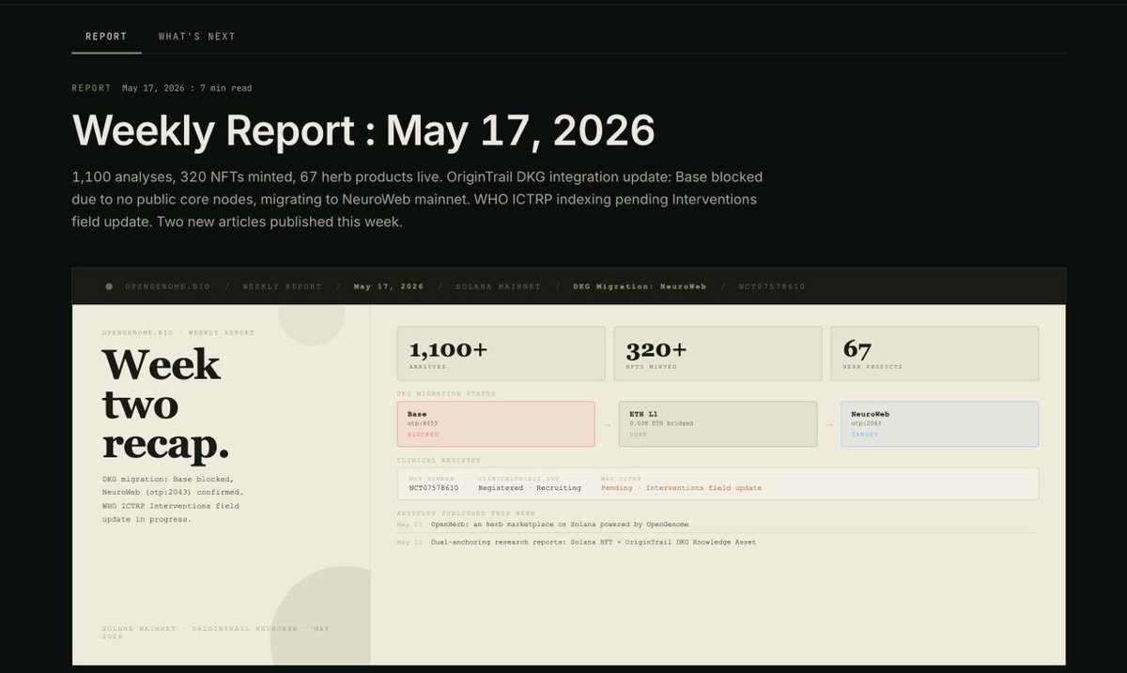Viewport: 1127px width, 673px height.
Task: Click the arrow between Base and ETH L1
Action: tap(607, 424)
